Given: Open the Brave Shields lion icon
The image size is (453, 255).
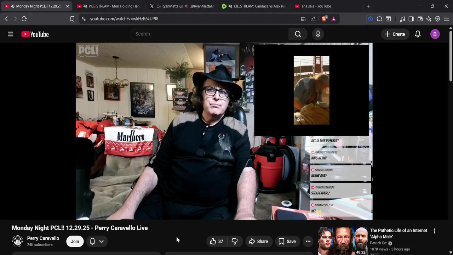Looking at the screenshot, I should (x=324, y=19).
